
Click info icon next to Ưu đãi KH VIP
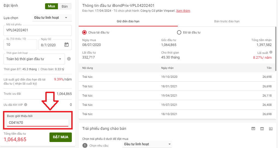point(26,105)
